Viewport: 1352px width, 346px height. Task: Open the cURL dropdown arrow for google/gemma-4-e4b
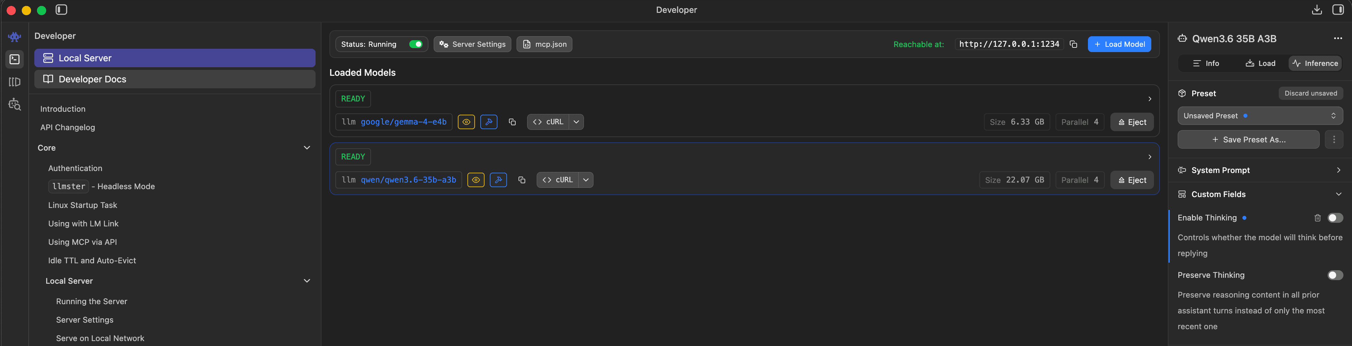pyautogui.click(x=576, y=122)
